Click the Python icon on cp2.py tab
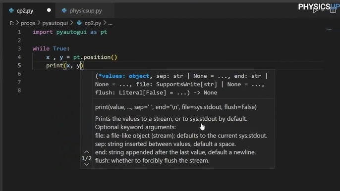Screen dimensions: 340x191 tap(11, 10)
